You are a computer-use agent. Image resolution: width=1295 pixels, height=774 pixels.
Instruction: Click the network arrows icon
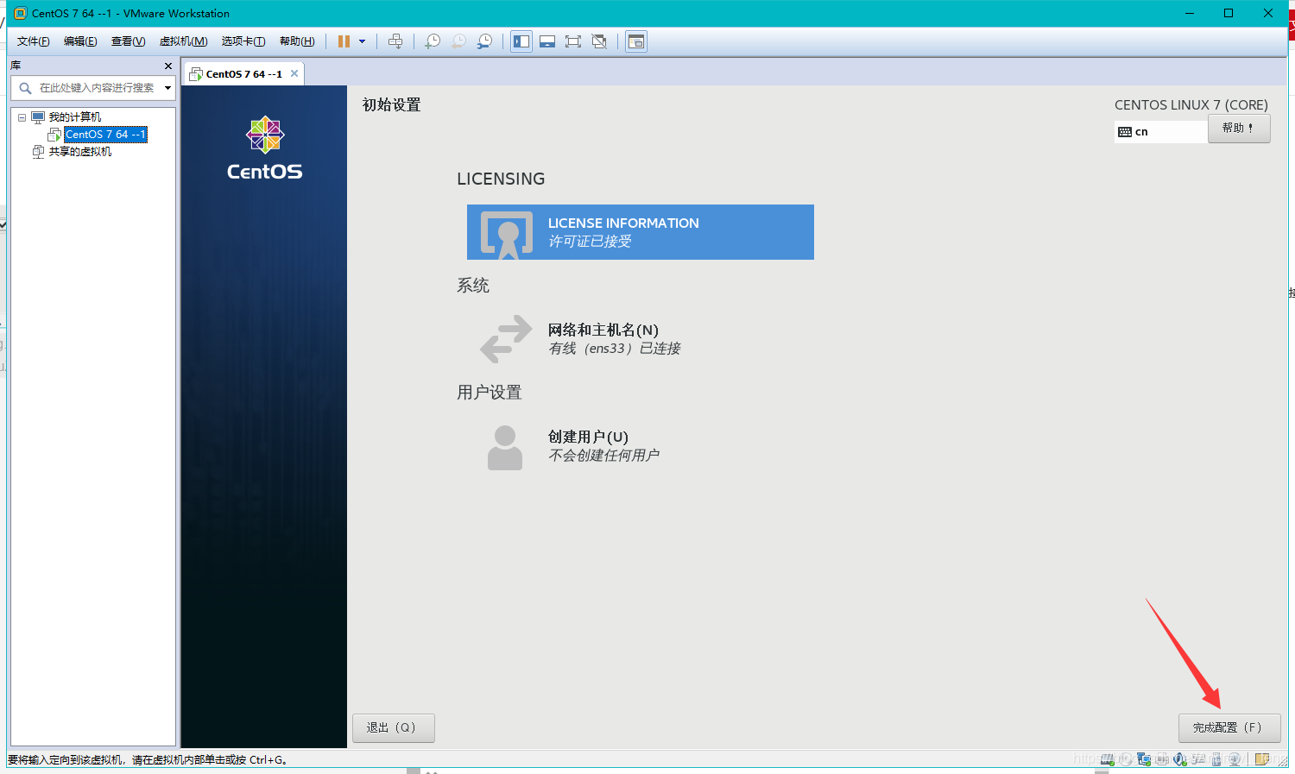506,339
